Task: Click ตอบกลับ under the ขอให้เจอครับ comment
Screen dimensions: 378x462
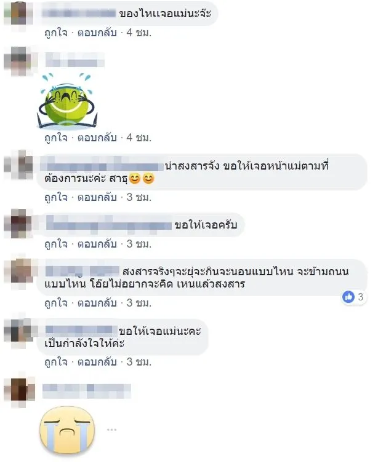Action: 97,244
